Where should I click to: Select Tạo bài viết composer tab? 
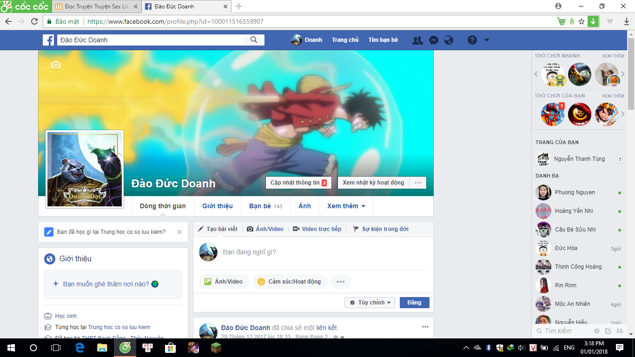[218, 229]
